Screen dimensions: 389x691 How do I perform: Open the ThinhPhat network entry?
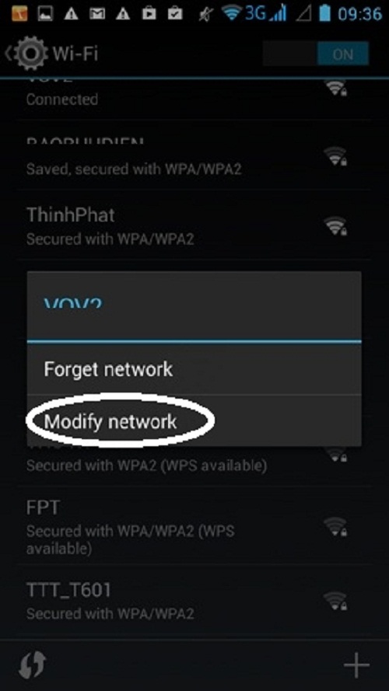pyautogui.click(x=194, y=225)
